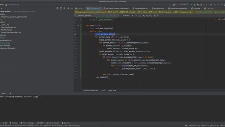Switch to wiki_yahoo_scraper_pipeline.yaml tab
The height and width of the screenshot is (127, 225).
click(116, 8)
